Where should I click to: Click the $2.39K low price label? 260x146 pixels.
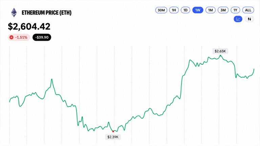[113, 137]
